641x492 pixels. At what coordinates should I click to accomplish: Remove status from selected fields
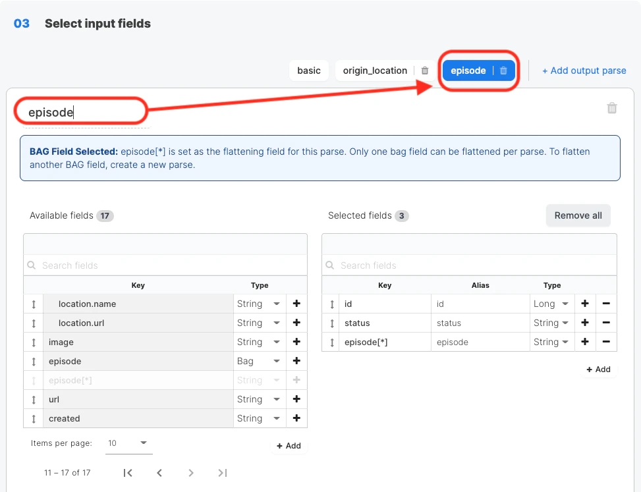point(605,323)
